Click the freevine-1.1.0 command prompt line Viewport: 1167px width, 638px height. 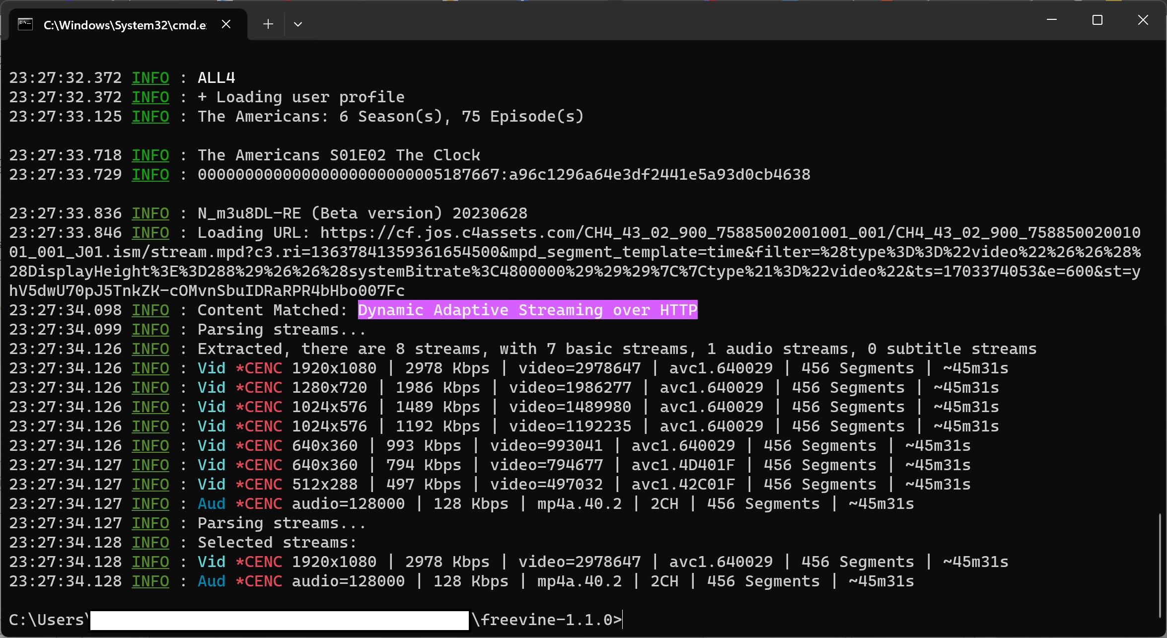546,620
